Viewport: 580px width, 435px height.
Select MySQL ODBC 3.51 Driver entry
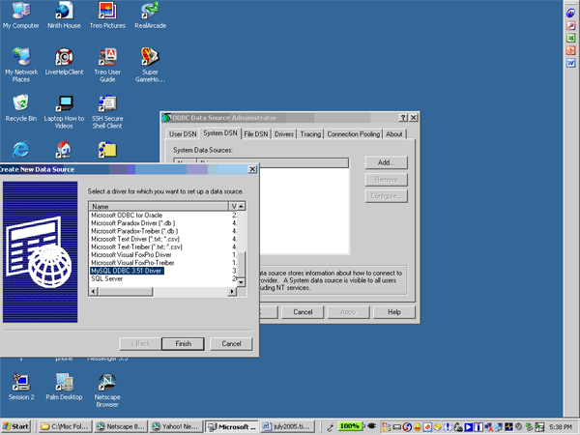point(127,271)
